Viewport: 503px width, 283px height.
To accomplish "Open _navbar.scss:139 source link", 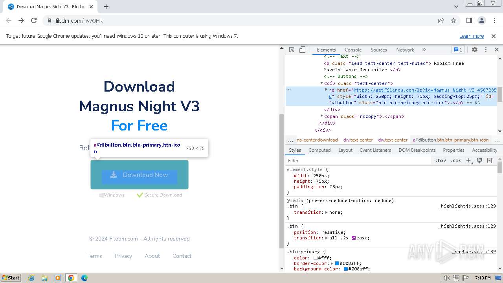I will coord(474,252).
